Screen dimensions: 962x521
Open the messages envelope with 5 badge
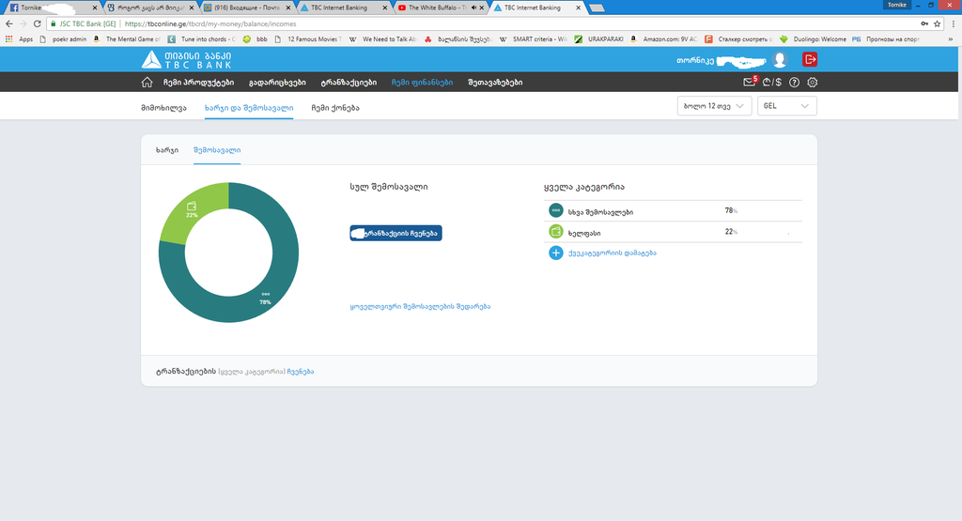749,83
